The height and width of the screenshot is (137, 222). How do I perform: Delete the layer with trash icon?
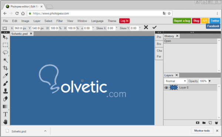(216, 123)
